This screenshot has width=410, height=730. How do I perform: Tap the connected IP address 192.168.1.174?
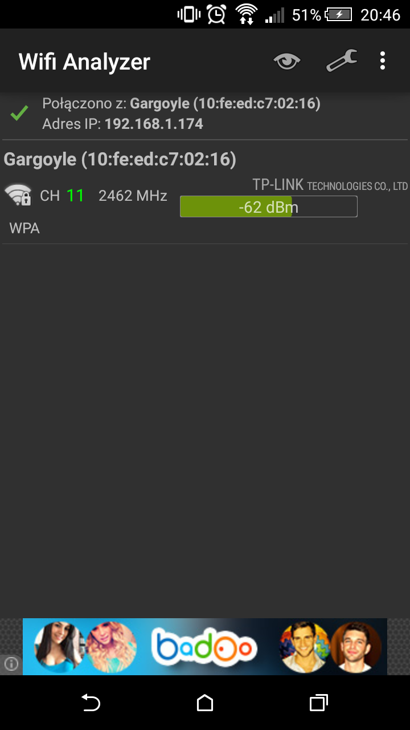[x=154, y=124]
